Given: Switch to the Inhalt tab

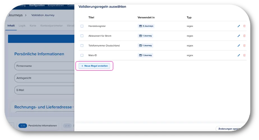Looking at the screenshot, I should point(11,26).
